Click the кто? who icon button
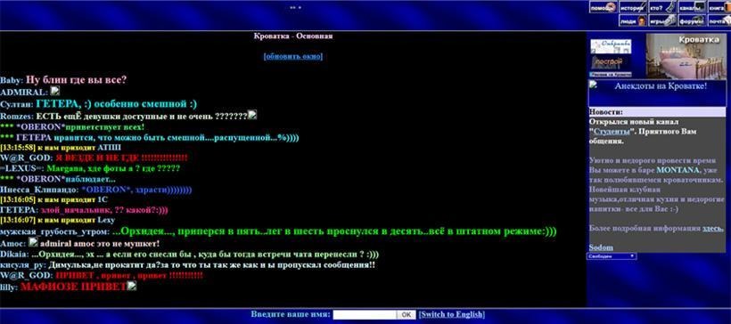Screen dimensions: 731x324 pos(662,7)
